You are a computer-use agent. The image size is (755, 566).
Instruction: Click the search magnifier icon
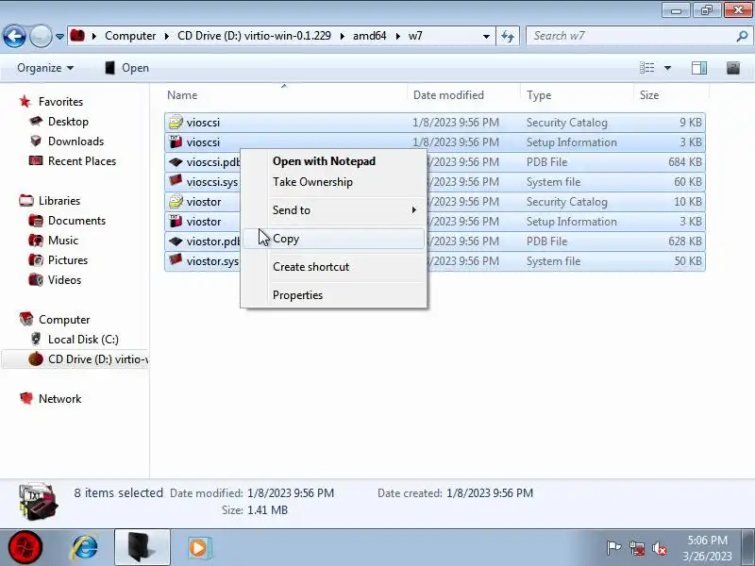[x=742, y=36]
